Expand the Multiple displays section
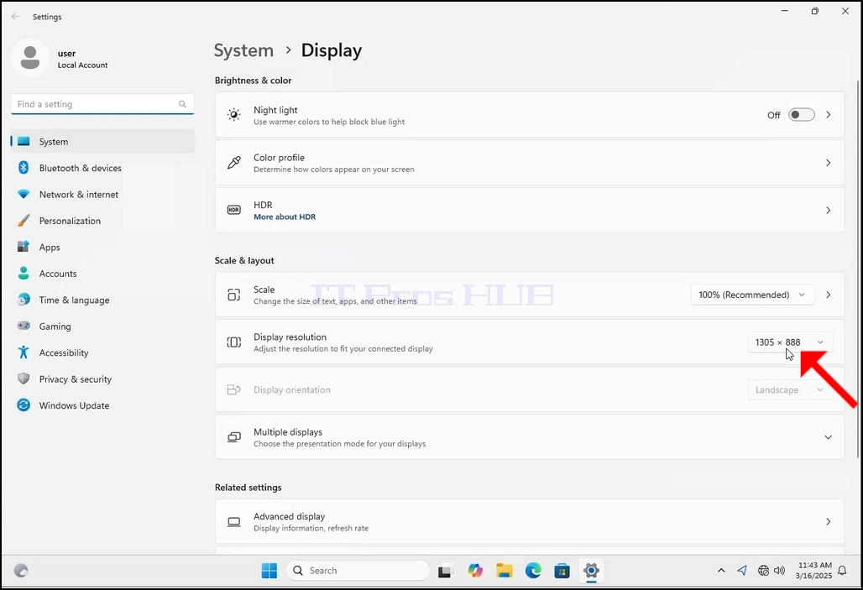 click(828, 437)
